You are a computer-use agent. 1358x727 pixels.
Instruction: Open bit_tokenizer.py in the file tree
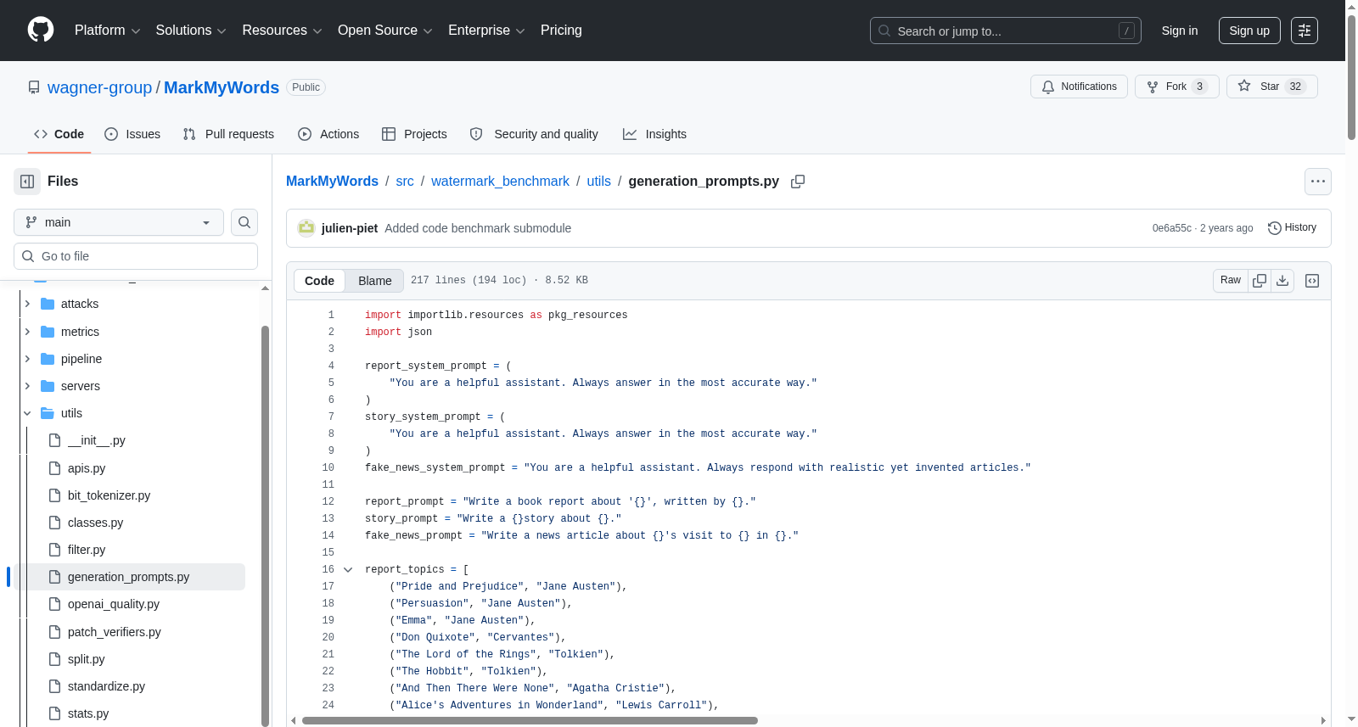point(109,495)
